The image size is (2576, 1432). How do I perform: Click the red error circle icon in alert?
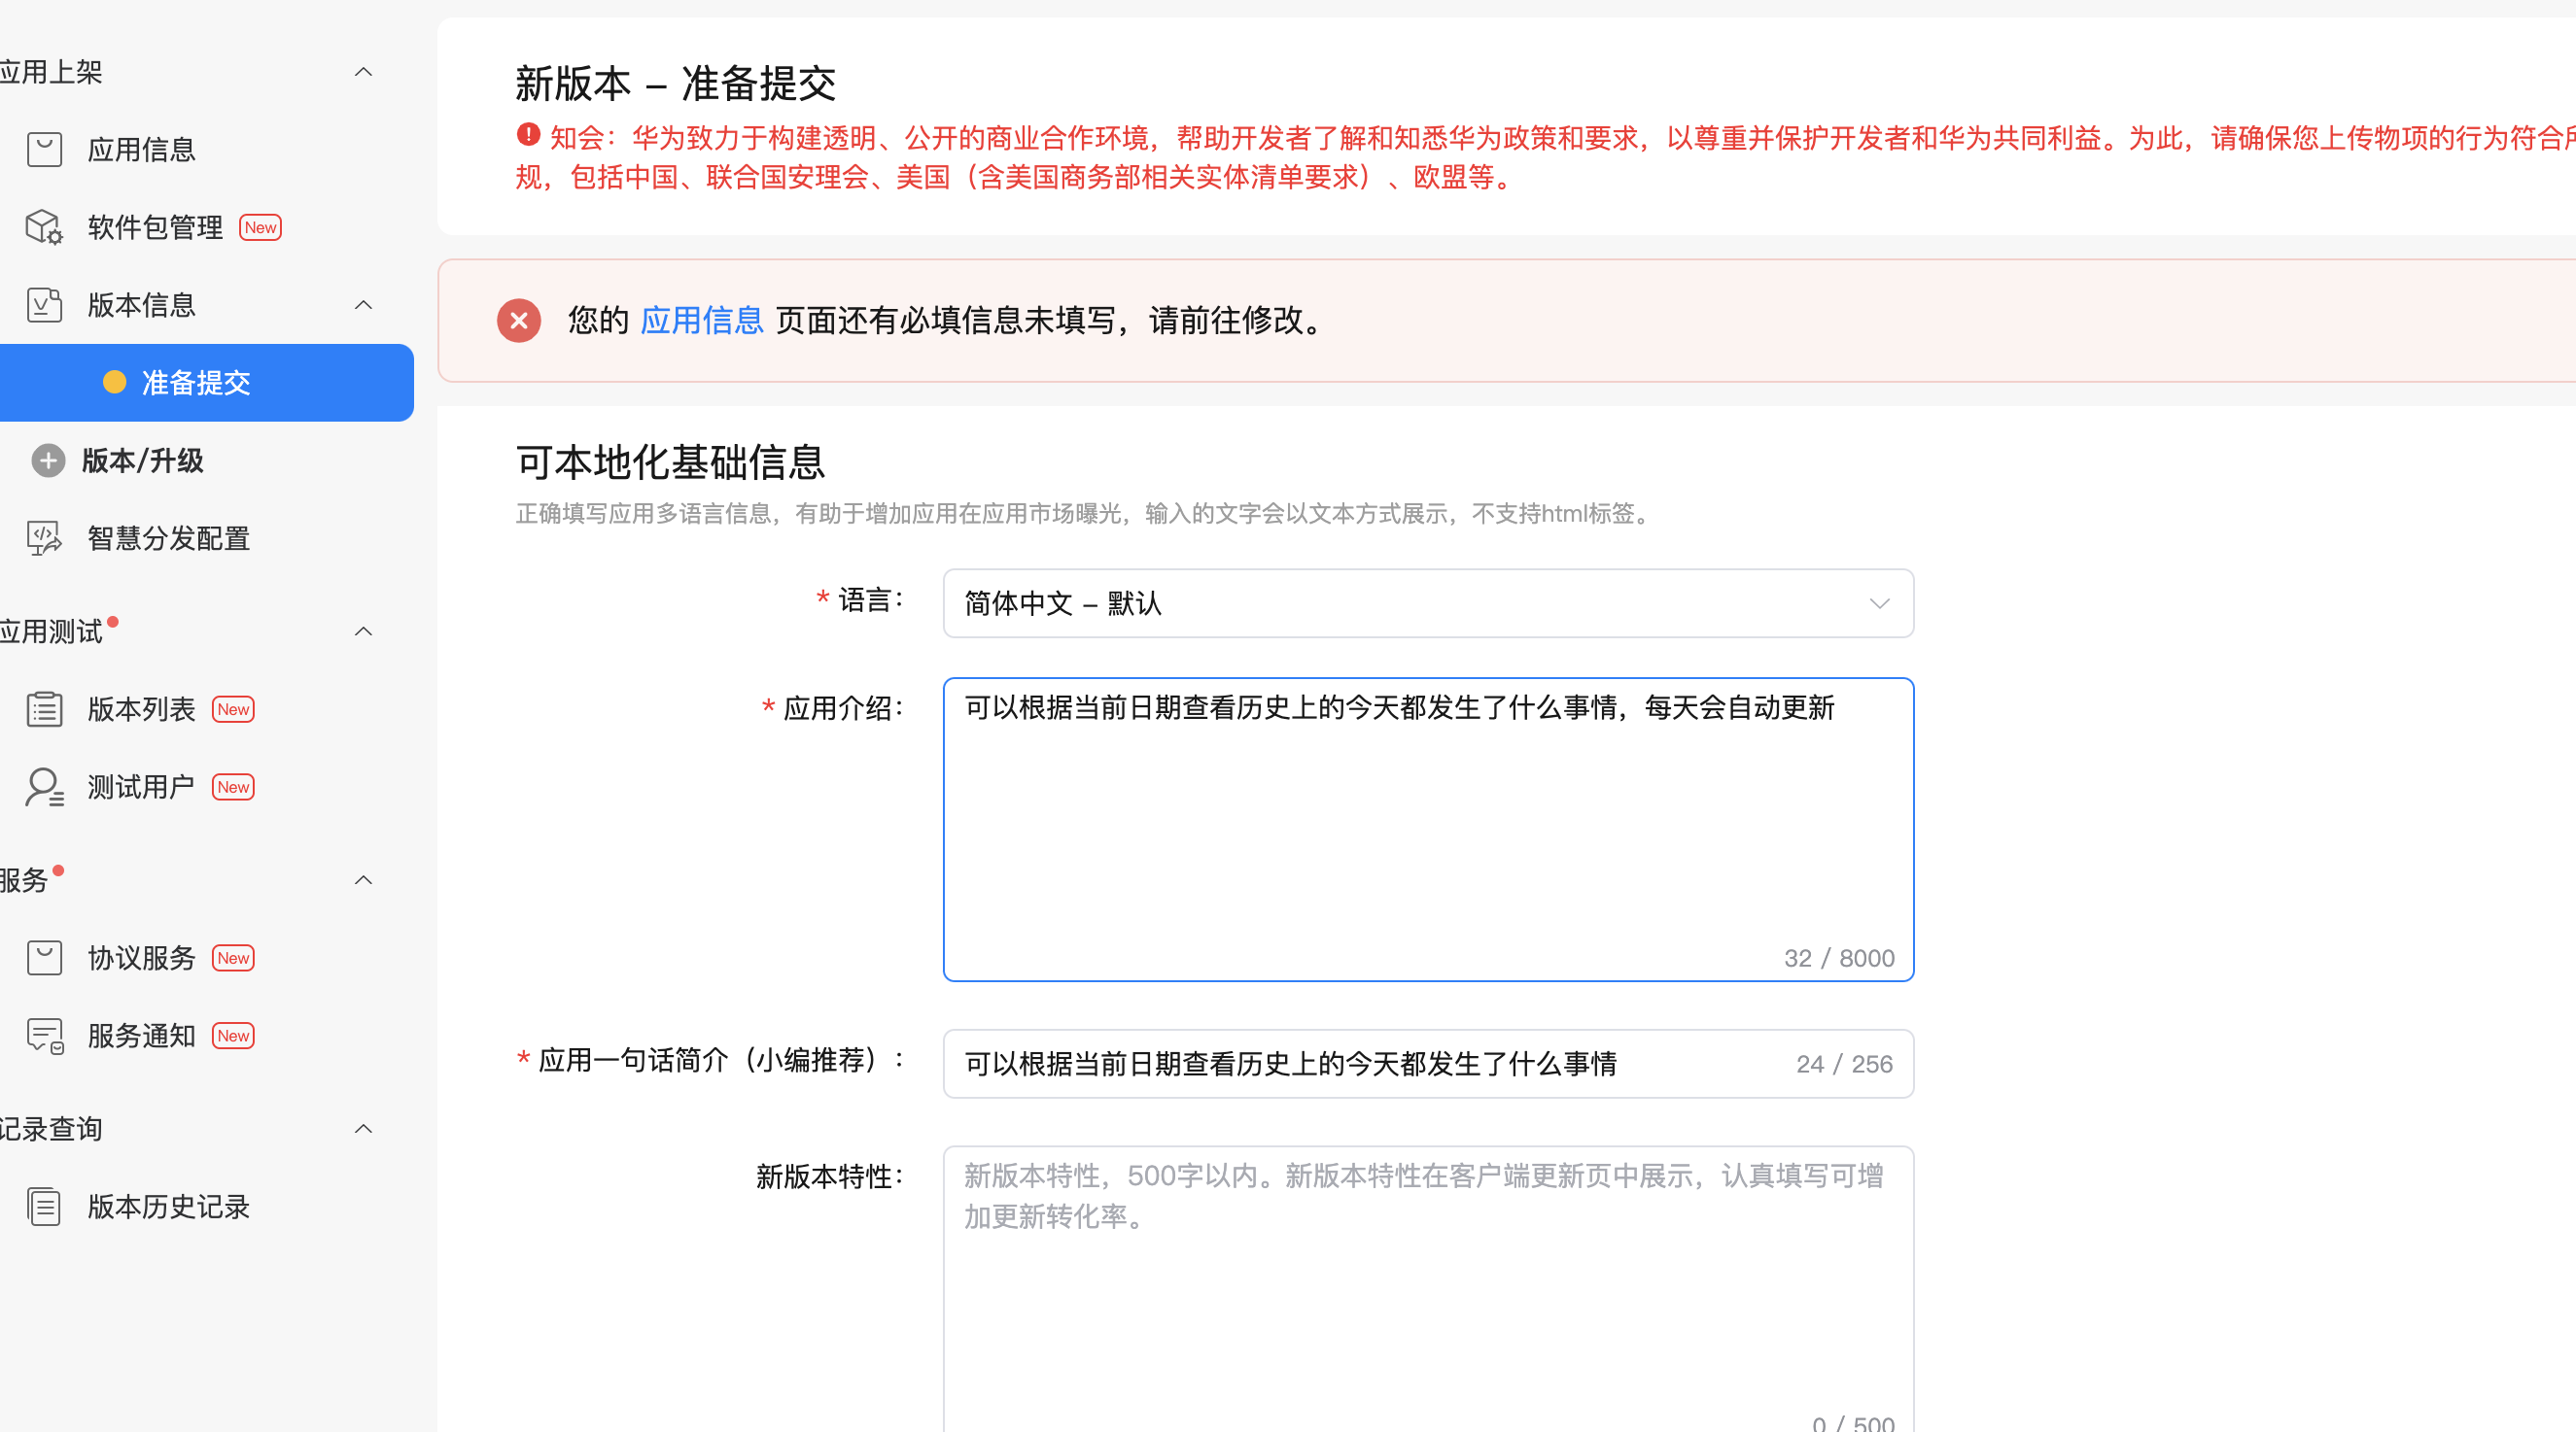519,321
